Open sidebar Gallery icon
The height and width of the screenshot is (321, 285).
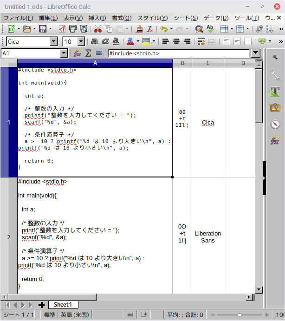click(275, 107)
